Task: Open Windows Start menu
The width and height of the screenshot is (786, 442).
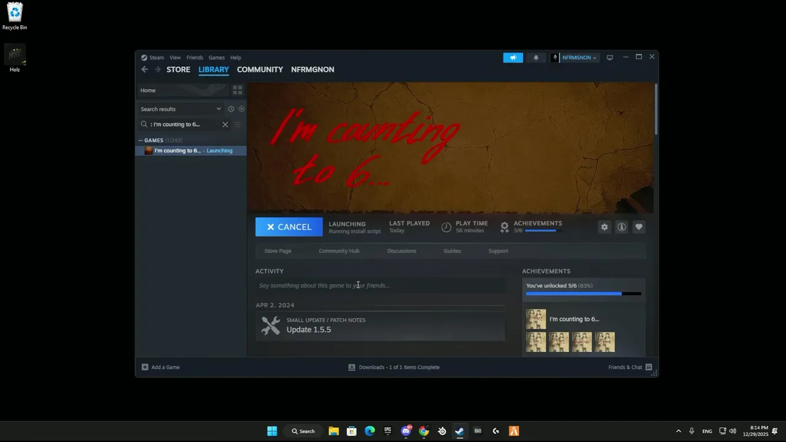Action: click(272, 431)
